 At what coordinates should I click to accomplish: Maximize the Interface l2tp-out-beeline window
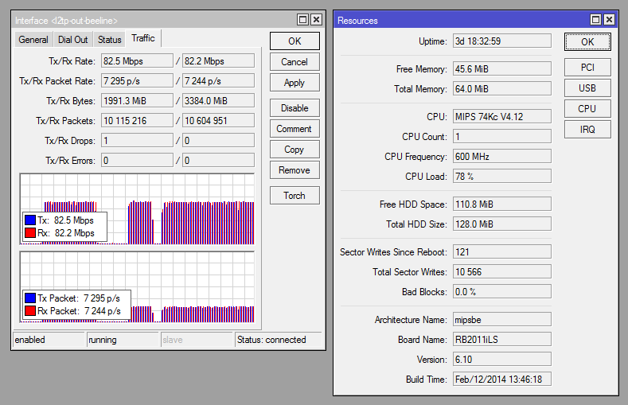coord(302,19)
